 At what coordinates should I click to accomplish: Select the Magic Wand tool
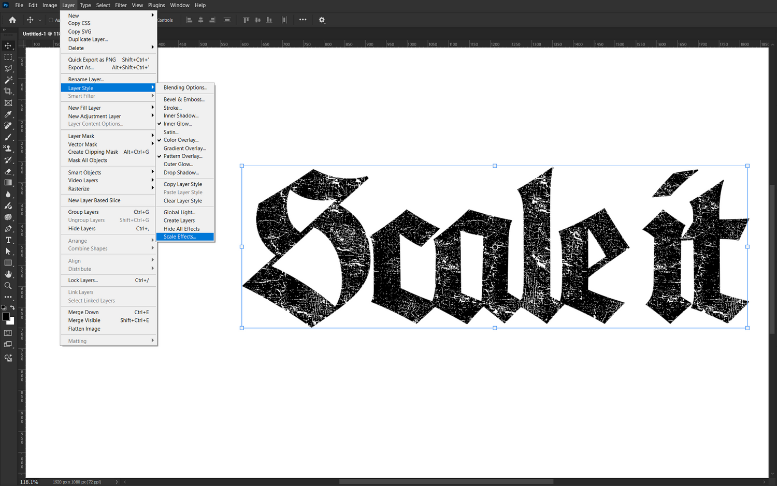coord(8,80)
